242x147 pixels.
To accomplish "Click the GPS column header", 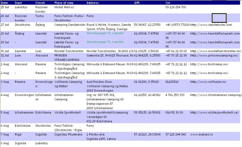I will click(137, 3).
